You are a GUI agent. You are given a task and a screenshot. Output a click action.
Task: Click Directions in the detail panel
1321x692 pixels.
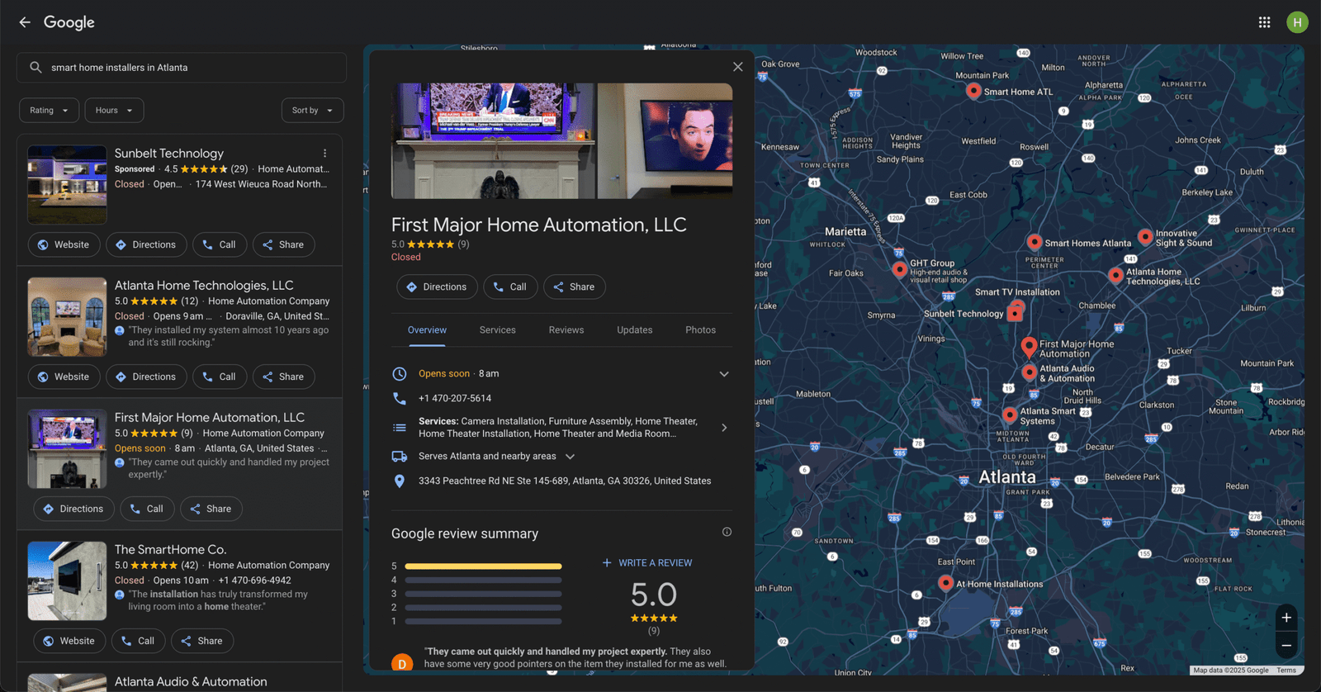coord(437,287)
